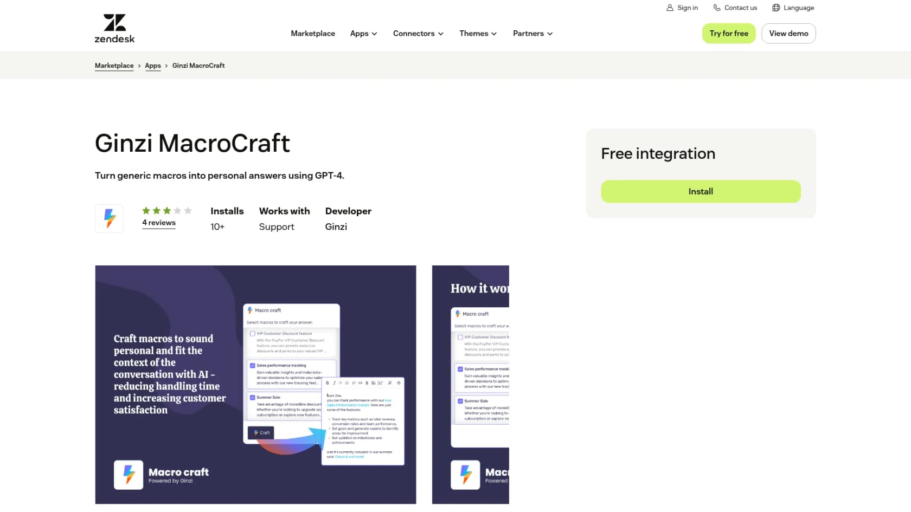
Task: Expand the Apps dropdown menu
Action: pos(363,34)
